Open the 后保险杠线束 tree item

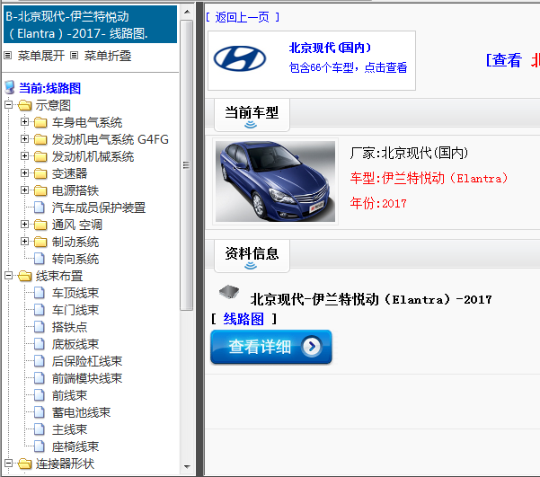(87, 361)
